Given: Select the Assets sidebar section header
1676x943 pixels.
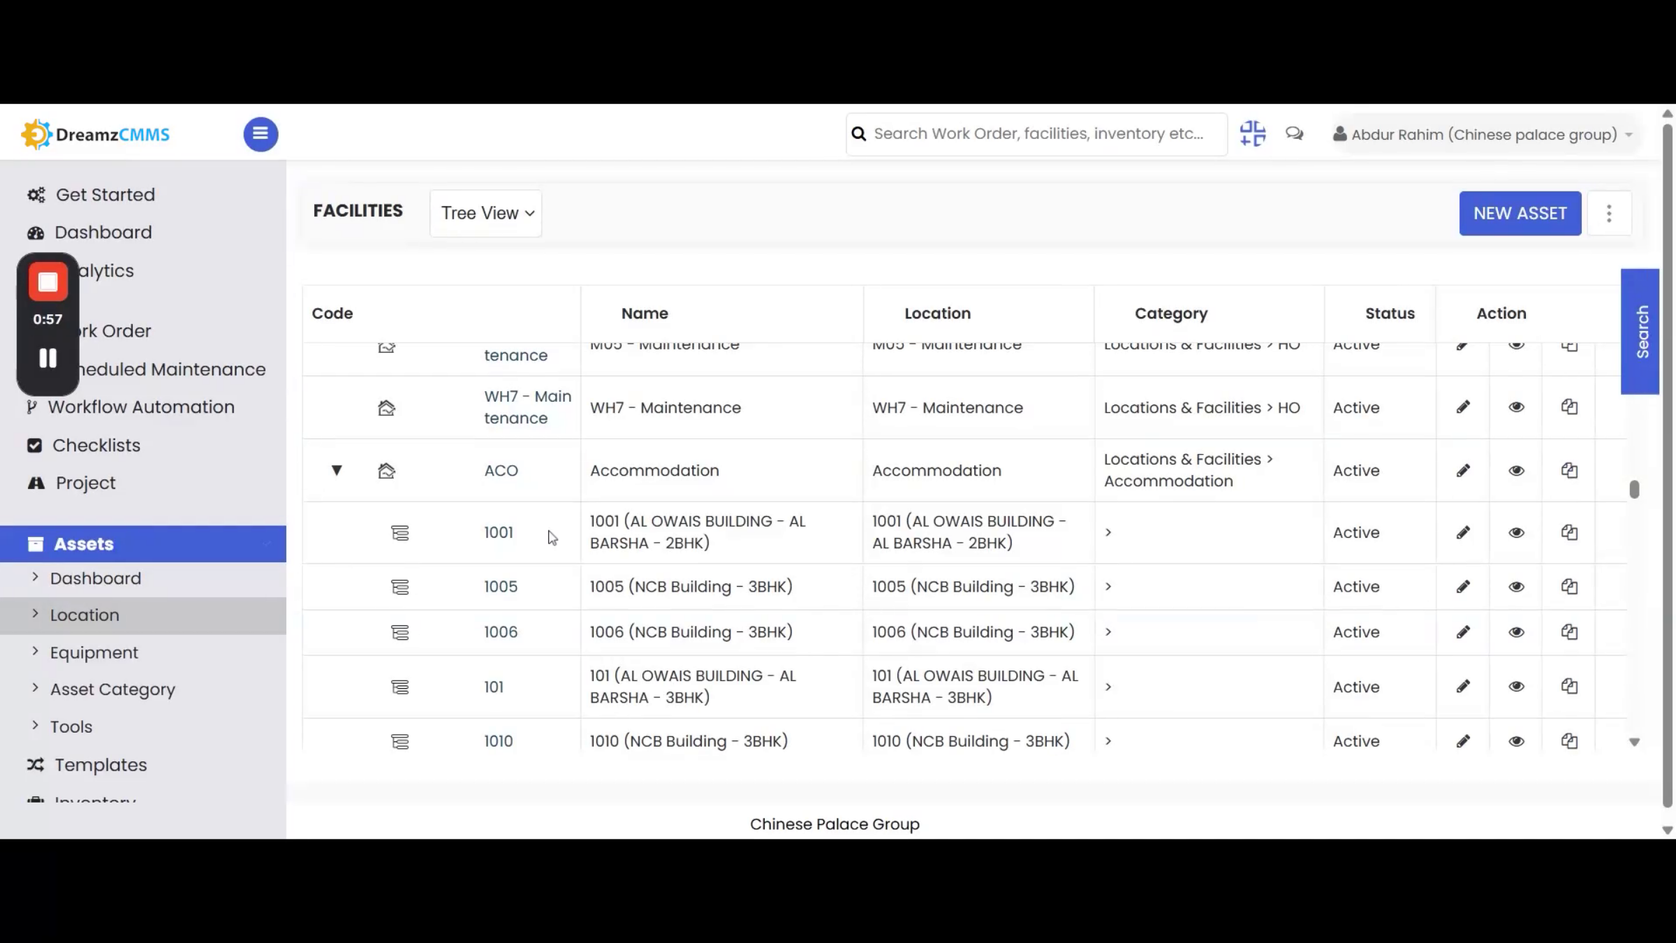Looking at the screenshot, I should pos(143,544).
